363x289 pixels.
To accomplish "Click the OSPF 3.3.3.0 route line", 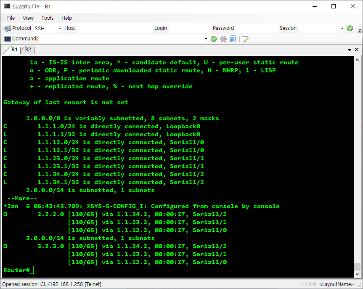I will click(x=115, y=246).
